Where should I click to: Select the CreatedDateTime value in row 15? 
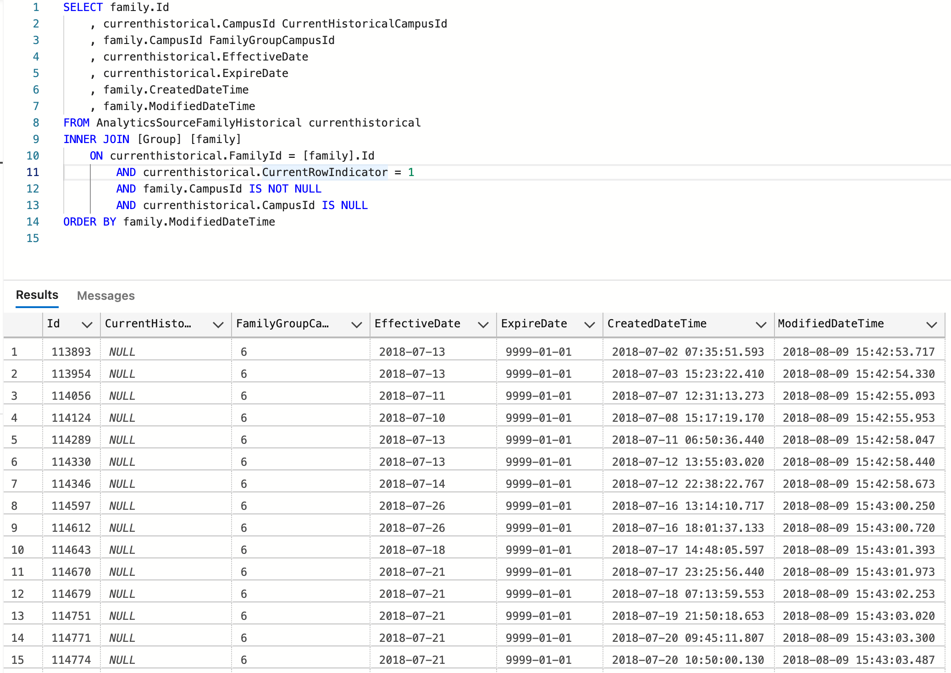coord(688,660)
